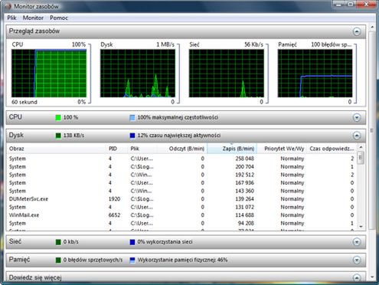Click the green Sieć 0 kb/s indicator square
Image resolution: width=379 pixels, height=285 pixels.
pos(58,242)
